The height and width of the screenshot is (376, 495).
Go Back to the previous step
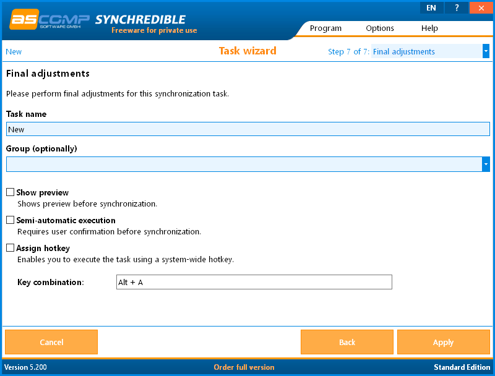click(347, 342)
